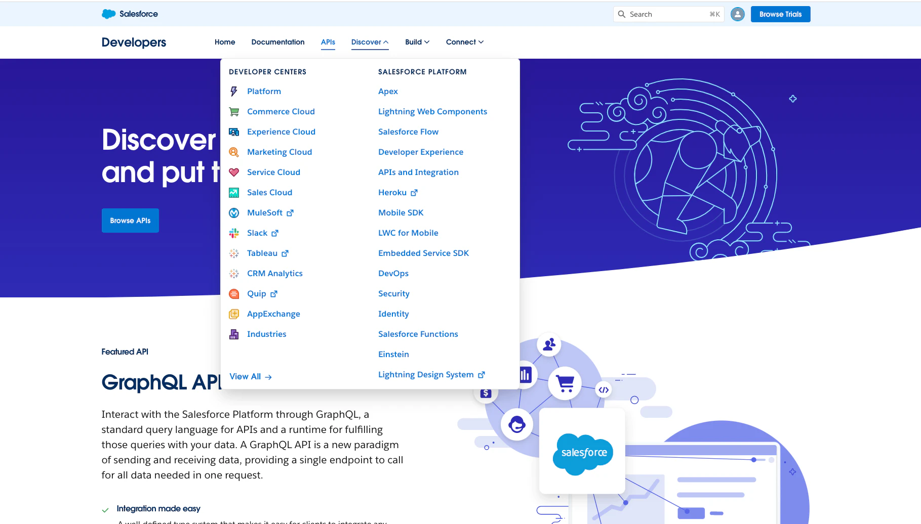
Task: Click the 'GraphQL API' heading text
Action: pyautogui.click(x=162, y=382)
